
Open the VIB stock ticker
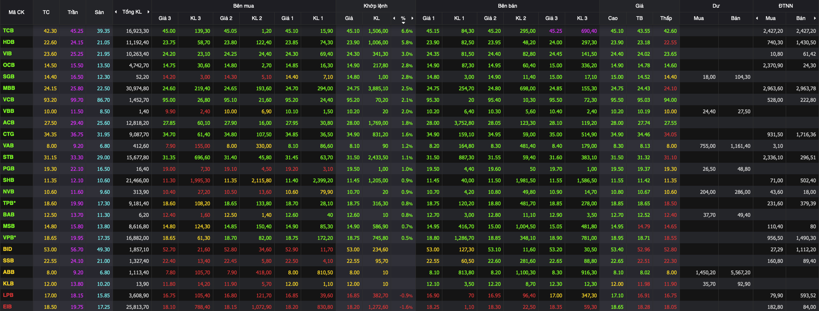pos(7,54)
